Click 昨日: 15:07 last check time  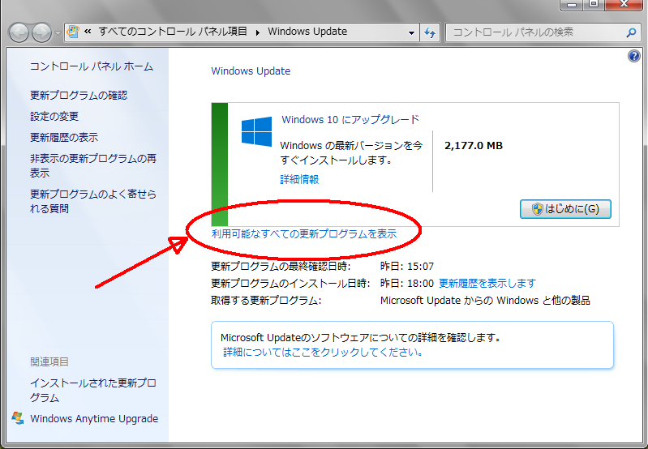pos(407,267)
